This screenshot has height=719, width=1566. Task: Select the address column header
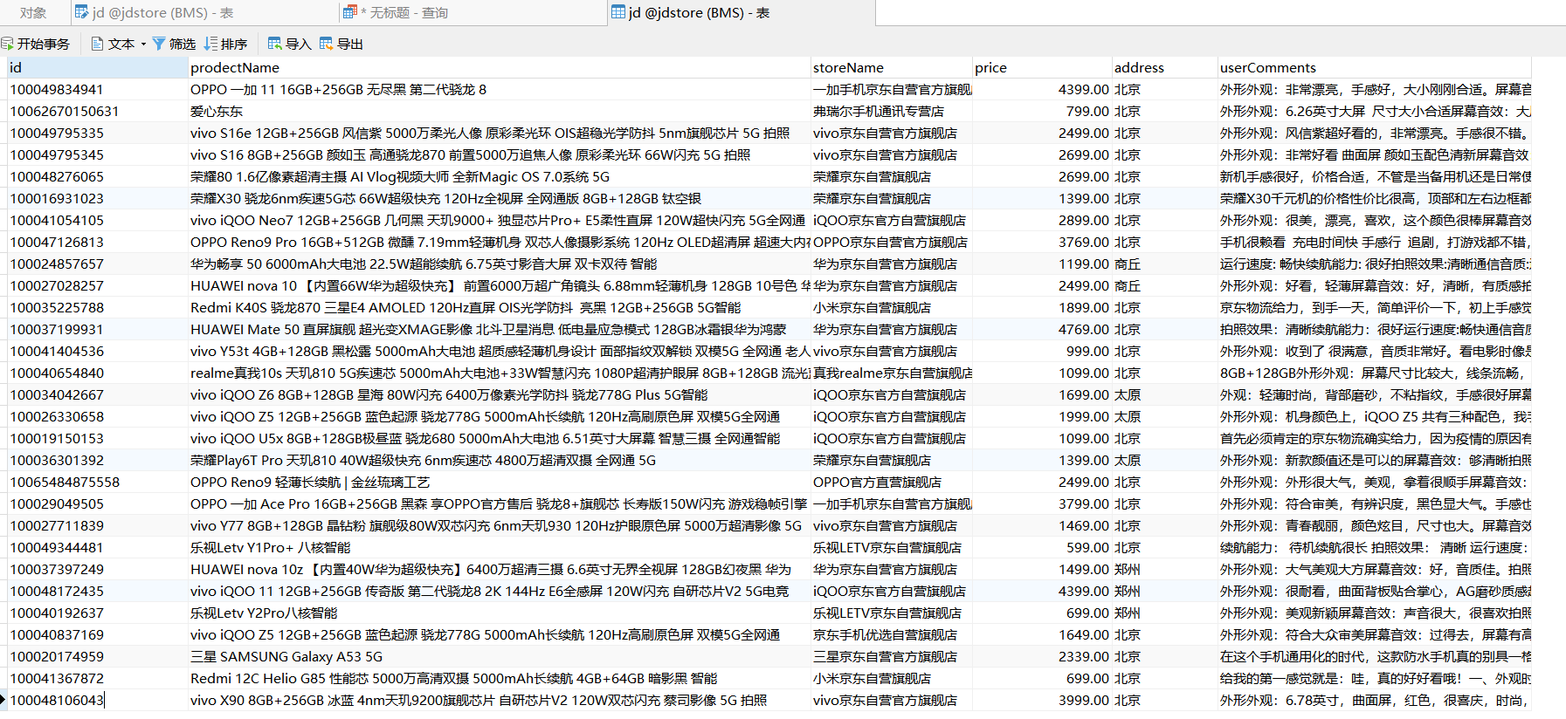point(1165,68)
